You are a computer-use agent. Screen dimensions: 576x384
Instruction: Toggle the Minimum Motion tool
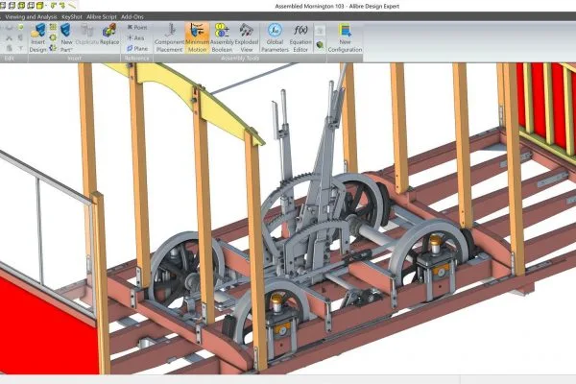pos(197,37)
